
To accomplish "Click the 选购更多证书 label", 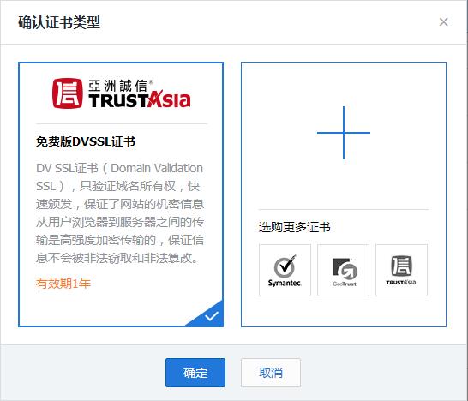I will (x=295, y=227).
